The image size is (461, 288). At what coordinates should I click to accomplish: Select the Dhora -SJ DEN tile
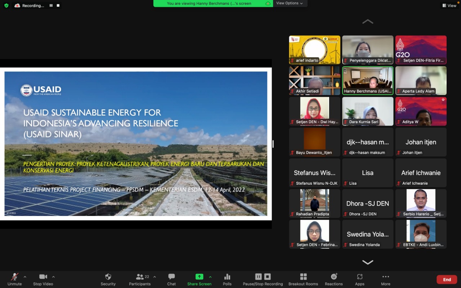368,203
